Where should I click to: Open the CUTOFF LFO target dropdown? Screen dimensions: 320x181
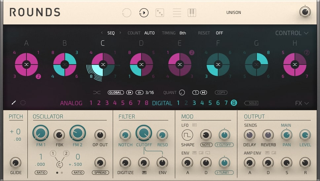point(224,145)
